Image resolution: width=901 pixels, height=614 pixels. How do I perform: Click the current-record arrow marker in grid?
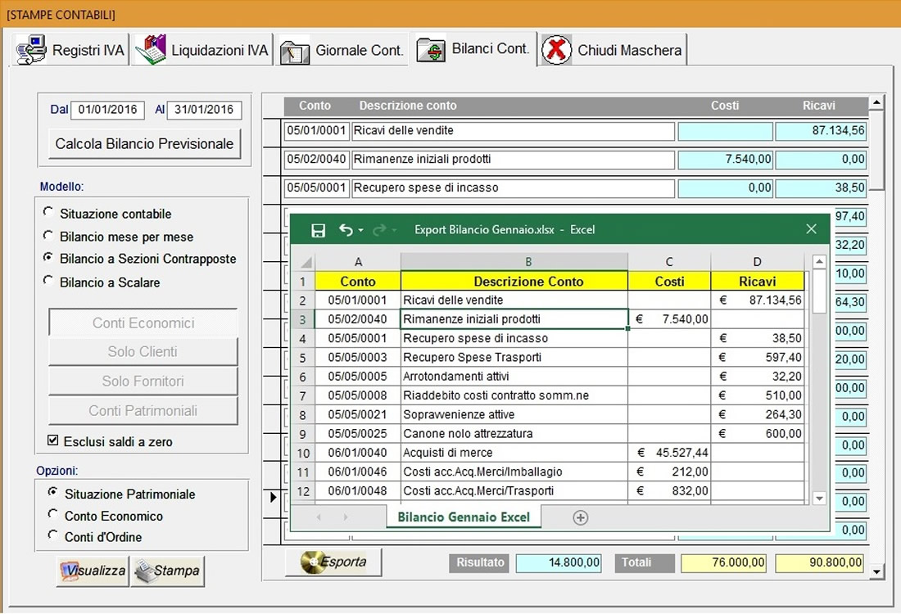(x=273, y=497)
